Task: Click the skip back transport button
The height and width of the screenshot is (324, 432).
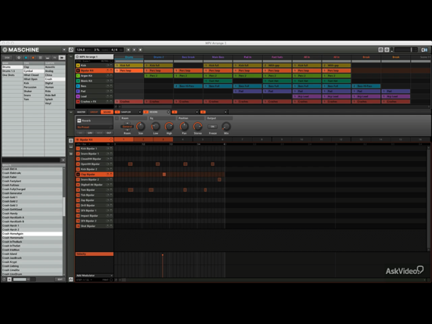Action: [128, 50]
